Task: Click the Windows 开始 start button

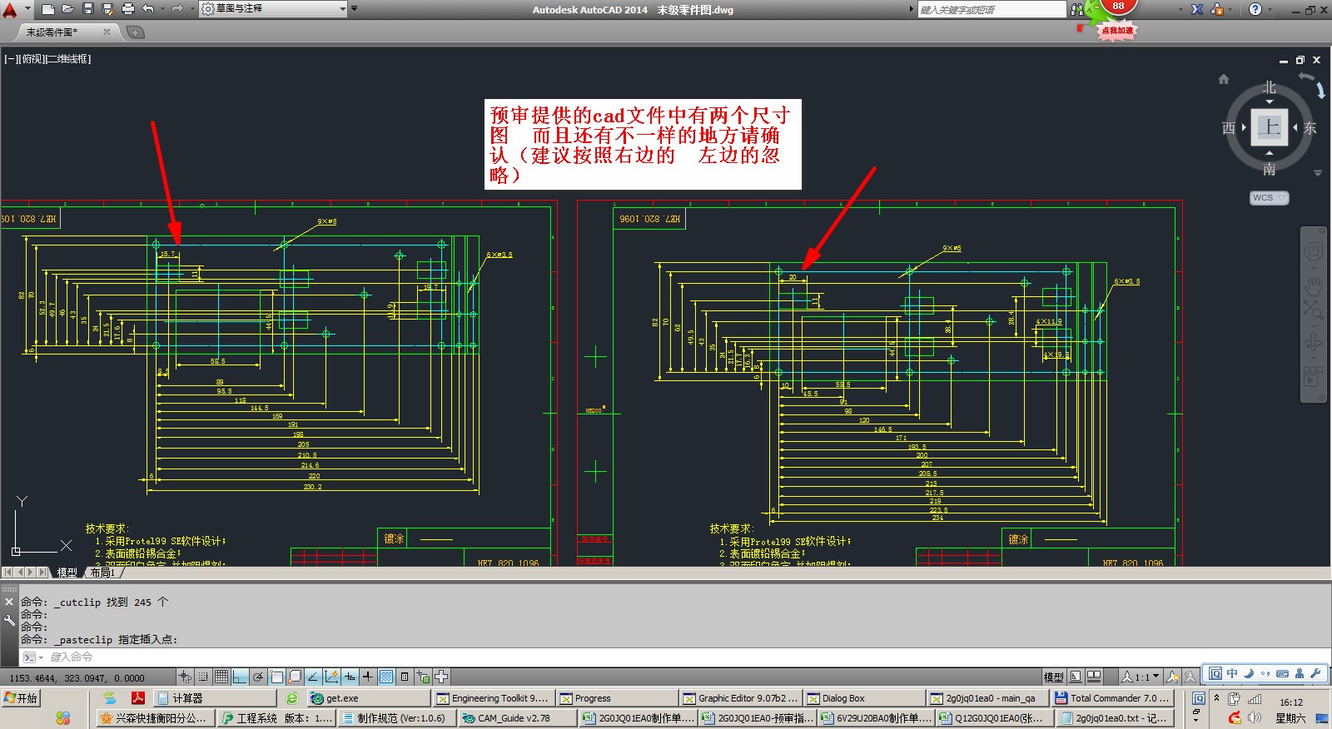Action: pyautogui.click(x=22, y=698)
